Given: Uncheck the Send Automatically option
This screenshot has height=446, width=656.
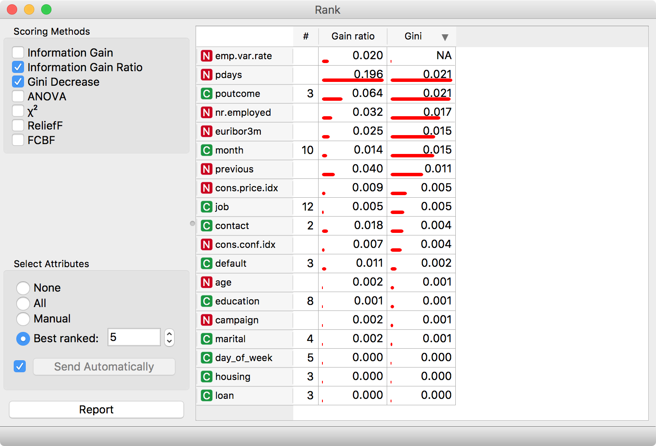Looking at the screenshot, I should pos(20,367).
